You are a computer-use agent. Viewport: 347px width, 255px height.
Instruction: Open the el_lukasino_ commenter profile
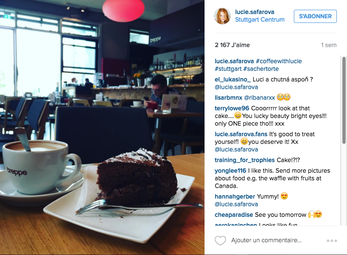pyautogui.click(x=233, y=79)
